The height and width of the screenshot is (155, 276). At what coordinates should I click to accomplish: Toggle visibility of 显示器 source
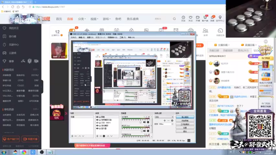click(x=97, y=128)
